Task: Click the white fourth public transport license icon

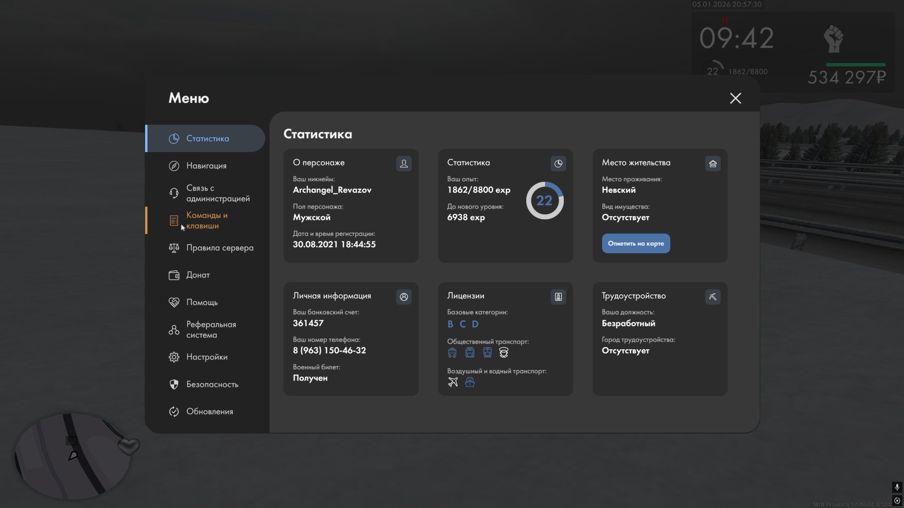Action: click(504, 353)
